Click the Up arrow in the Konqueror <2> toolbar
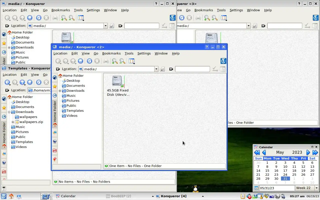Screen dimensions: 320x200 coord(73,61)
